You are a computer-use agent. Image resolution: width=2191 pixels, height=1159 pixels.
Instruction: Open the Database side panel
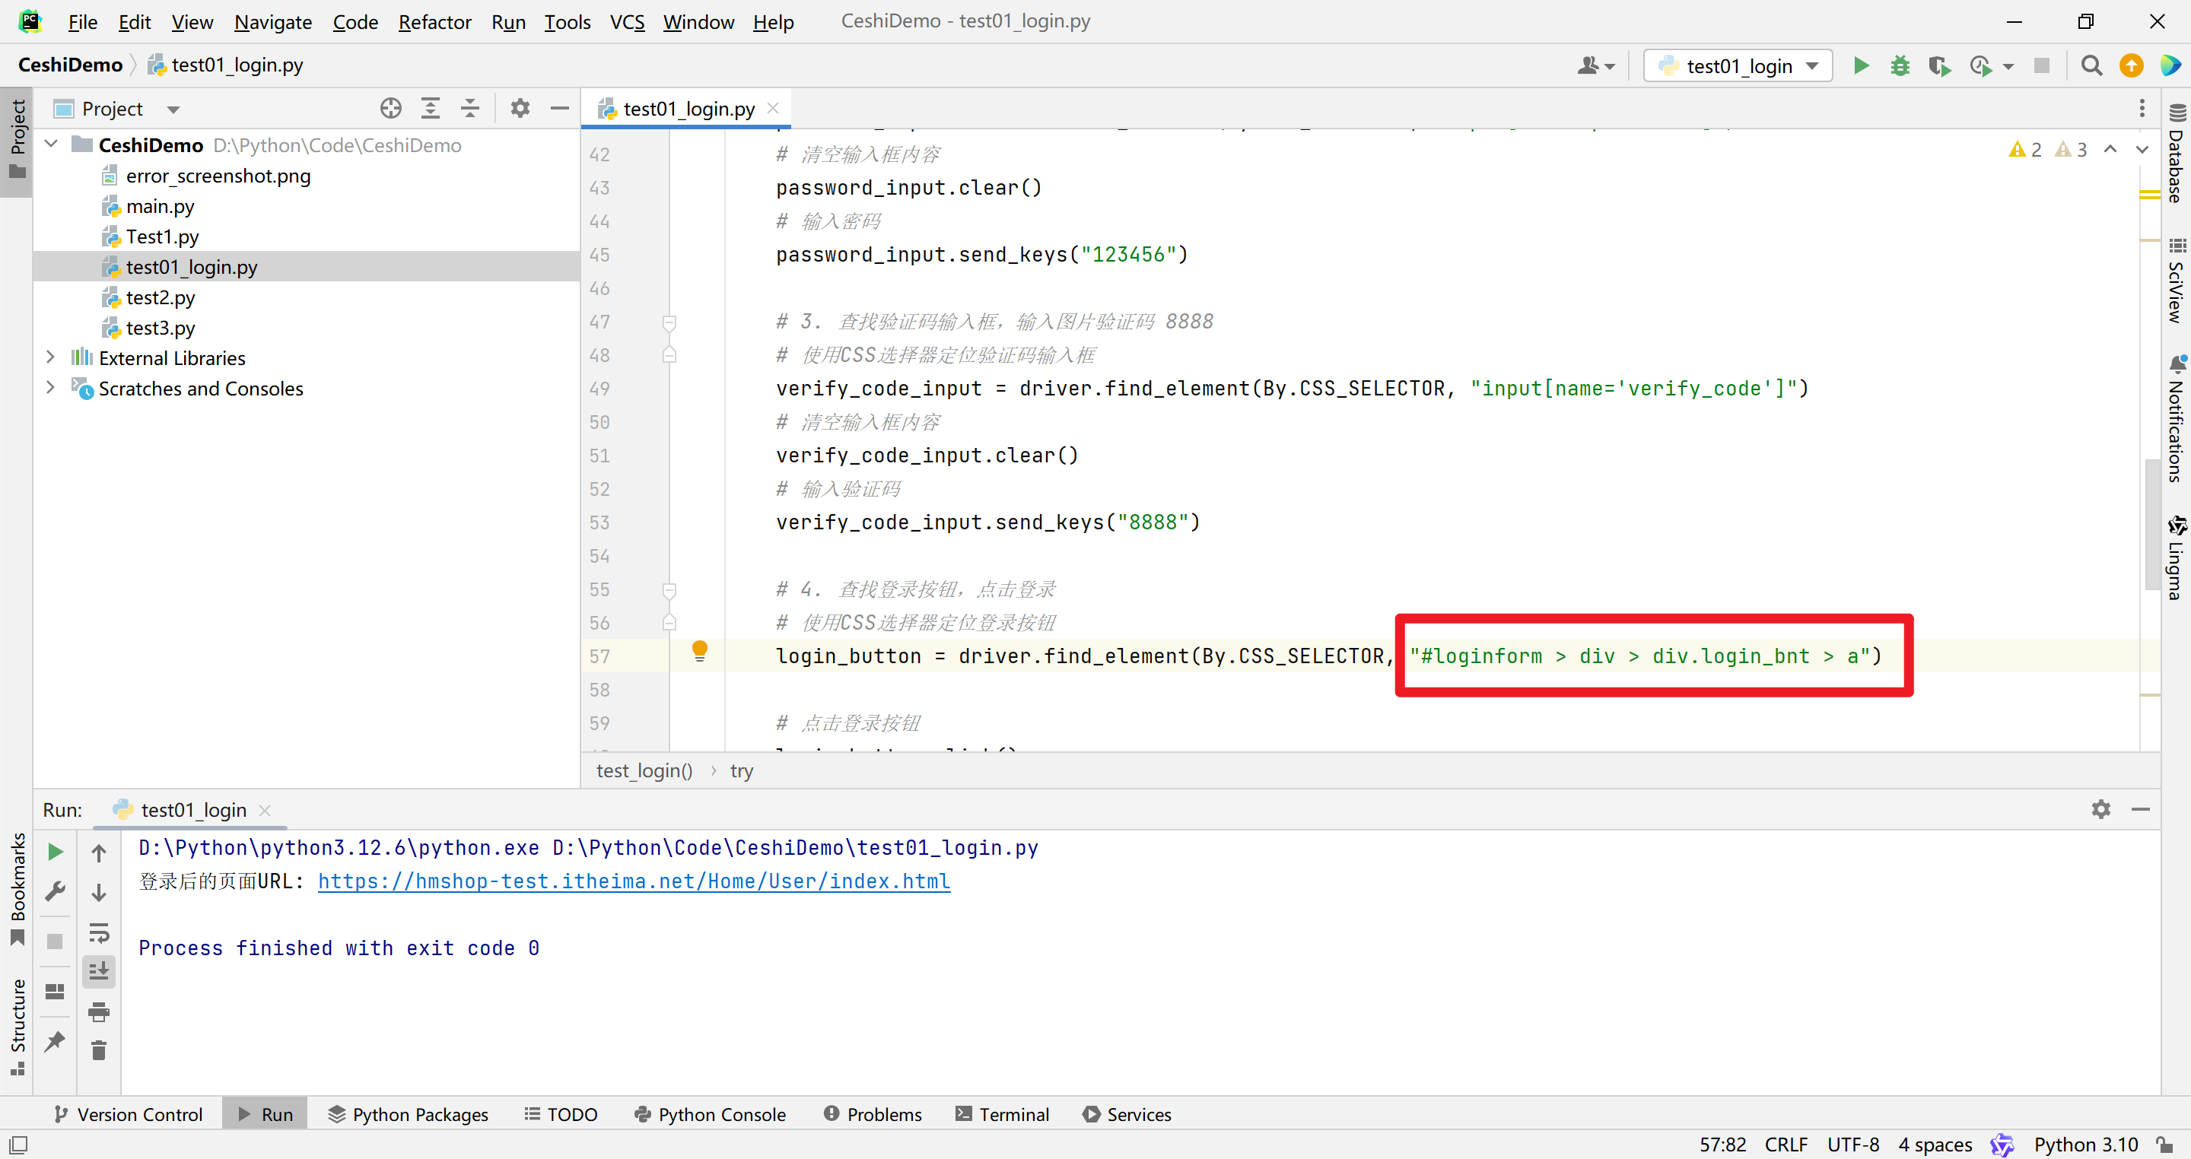click(2177, 153)
